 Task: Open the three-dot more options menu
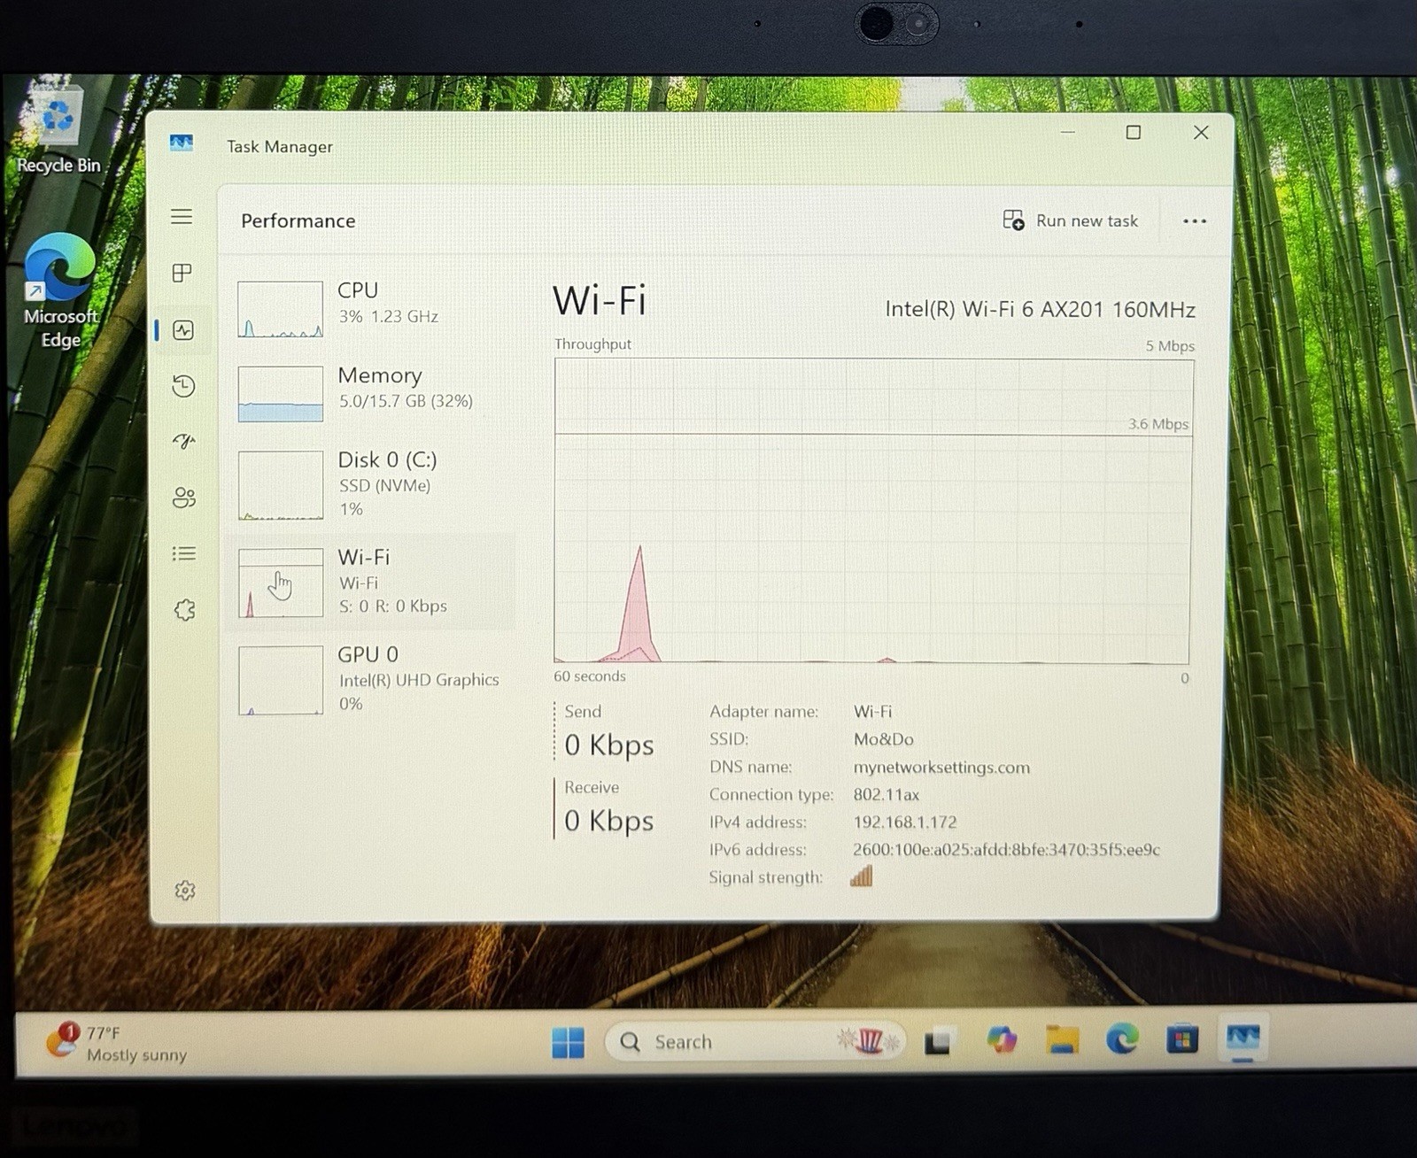pyautogui.click(x=1195, y=221)
